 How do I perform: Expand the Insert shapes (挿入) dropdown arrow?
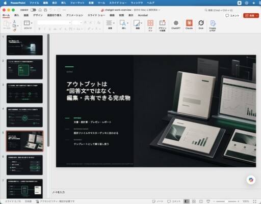click(127, 23)
